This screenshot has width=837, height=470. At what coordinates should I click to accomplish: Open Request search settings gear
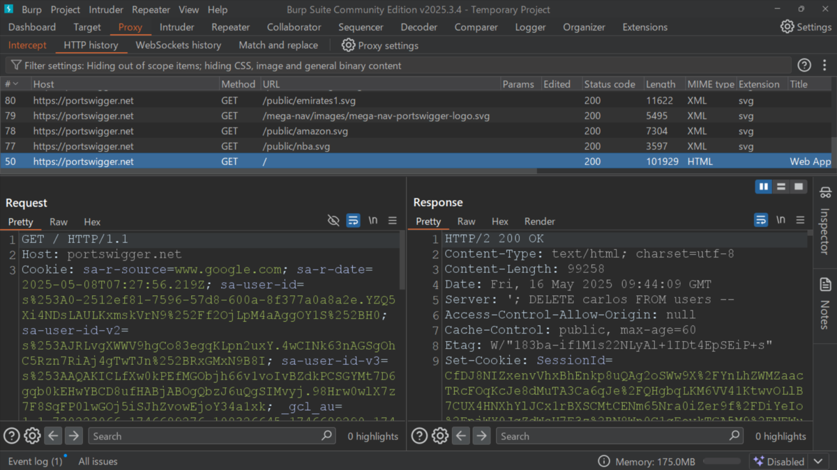pos(32,436)
